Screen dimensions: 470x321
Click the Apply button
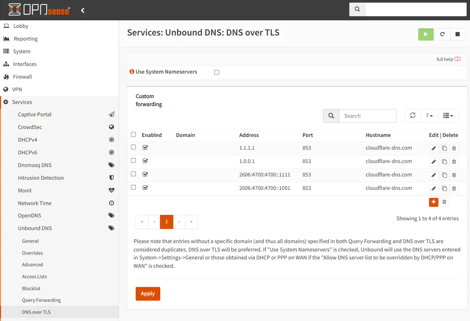pos(148,293)
